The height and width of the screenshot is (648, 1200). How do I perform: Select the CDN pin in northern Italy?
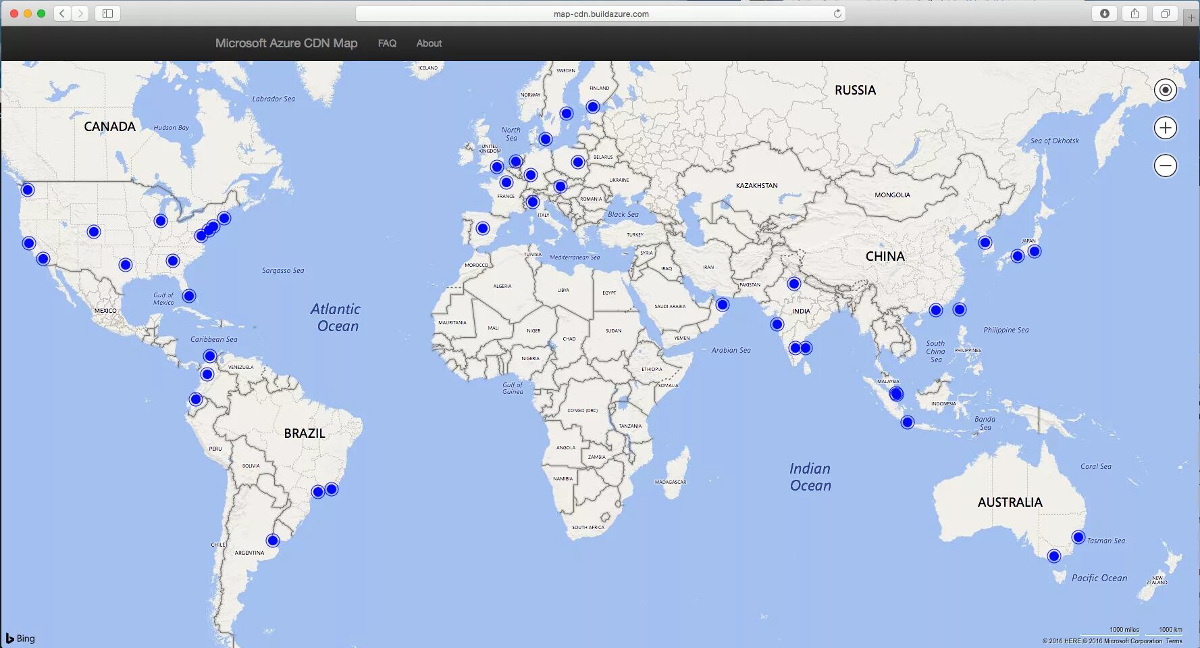533,201
